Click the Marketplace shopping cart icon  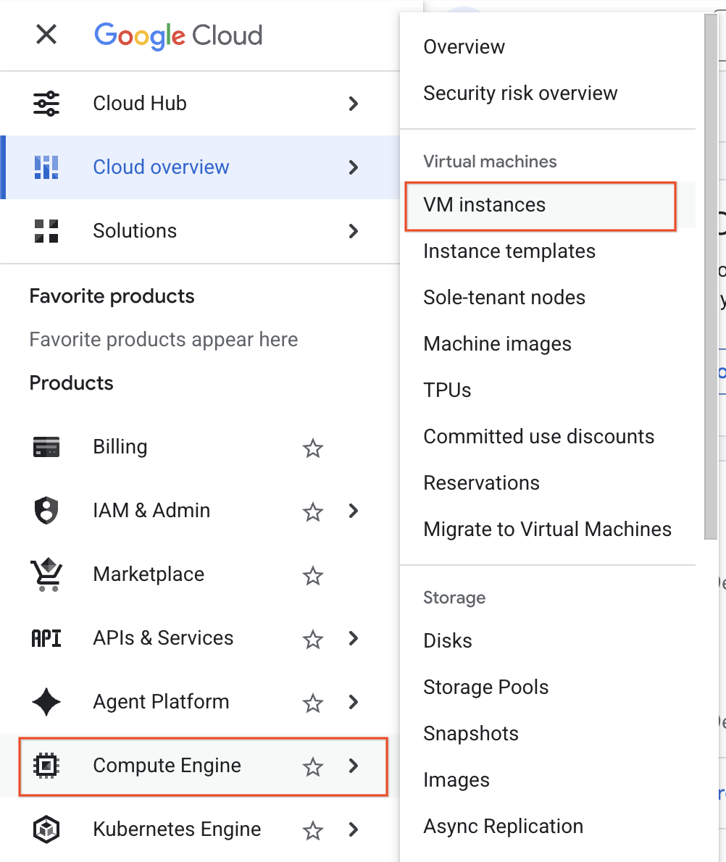tap(46, 574)
